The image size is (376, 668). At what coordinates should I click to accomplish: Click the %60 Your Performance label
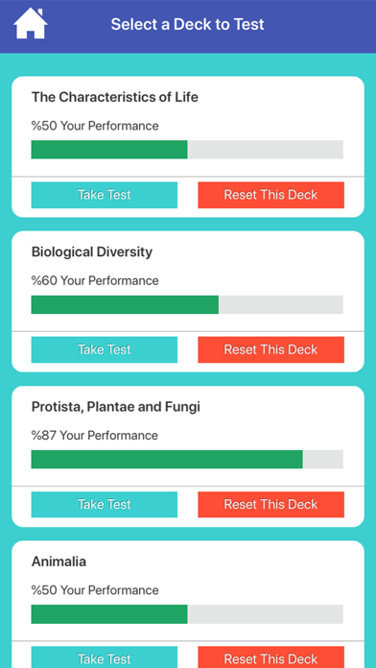coord(95,281)
